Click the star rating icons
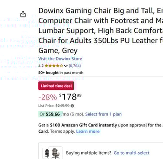 [x=54, y=66]
